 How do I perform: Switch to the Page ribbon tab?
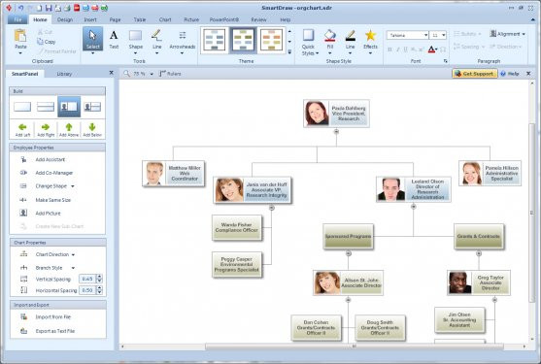(115, 19)
